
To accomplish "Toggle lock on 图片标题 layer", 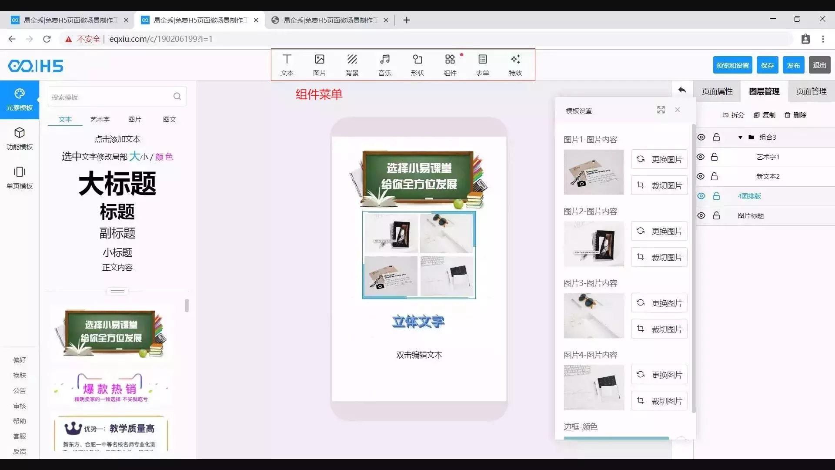I will pos(716,215).
